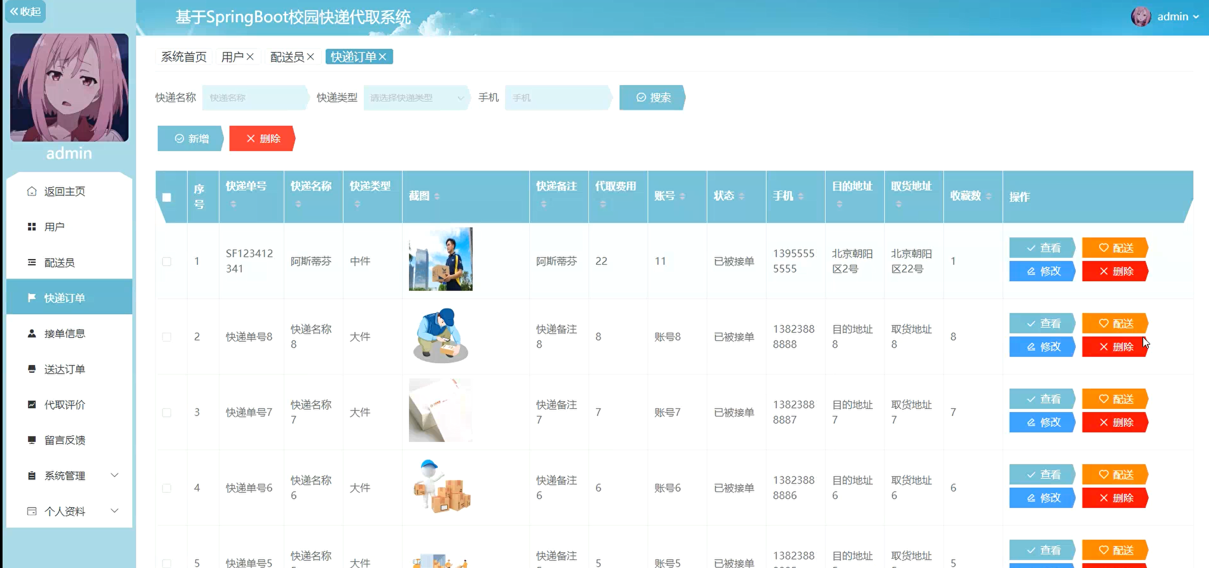
Task: Expand the 个人资料 submenu chevron
Action: tap(115, 511)
